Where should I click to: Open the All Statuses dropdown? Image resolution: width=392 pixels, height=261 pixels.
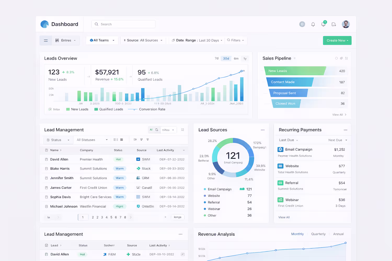(92, 140)
